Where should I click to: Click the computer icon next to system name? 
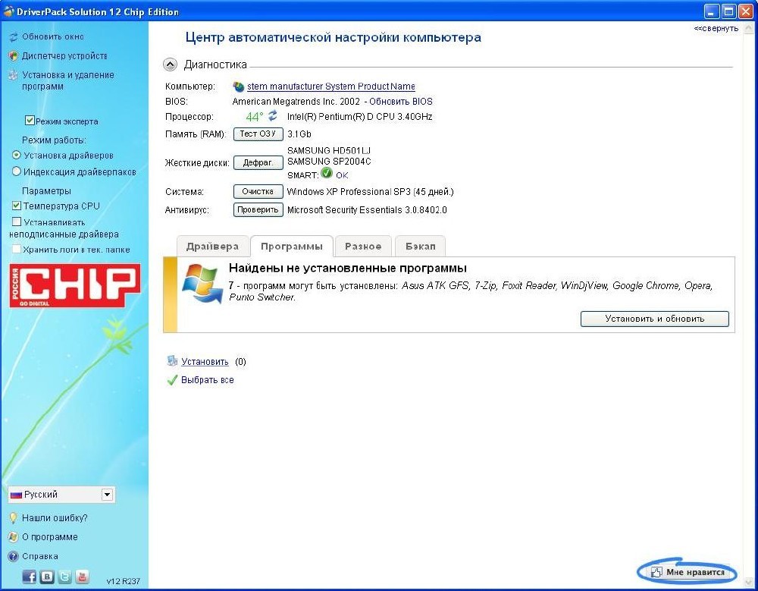[x=238, y=86]
